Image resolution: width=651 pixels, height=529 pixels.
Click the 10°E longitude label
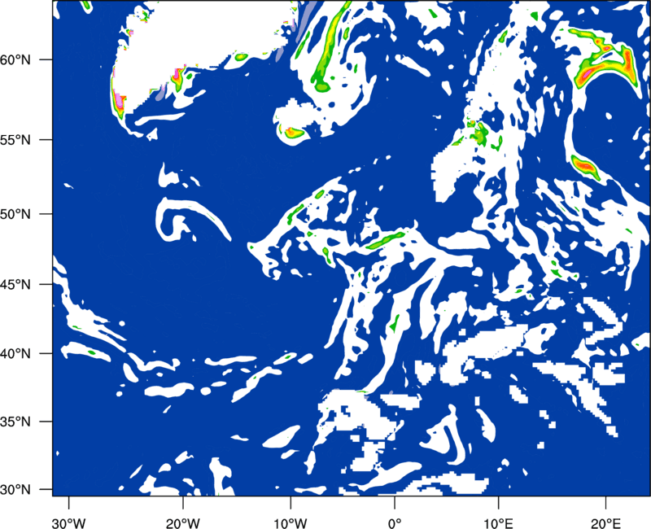click(498, 523)
